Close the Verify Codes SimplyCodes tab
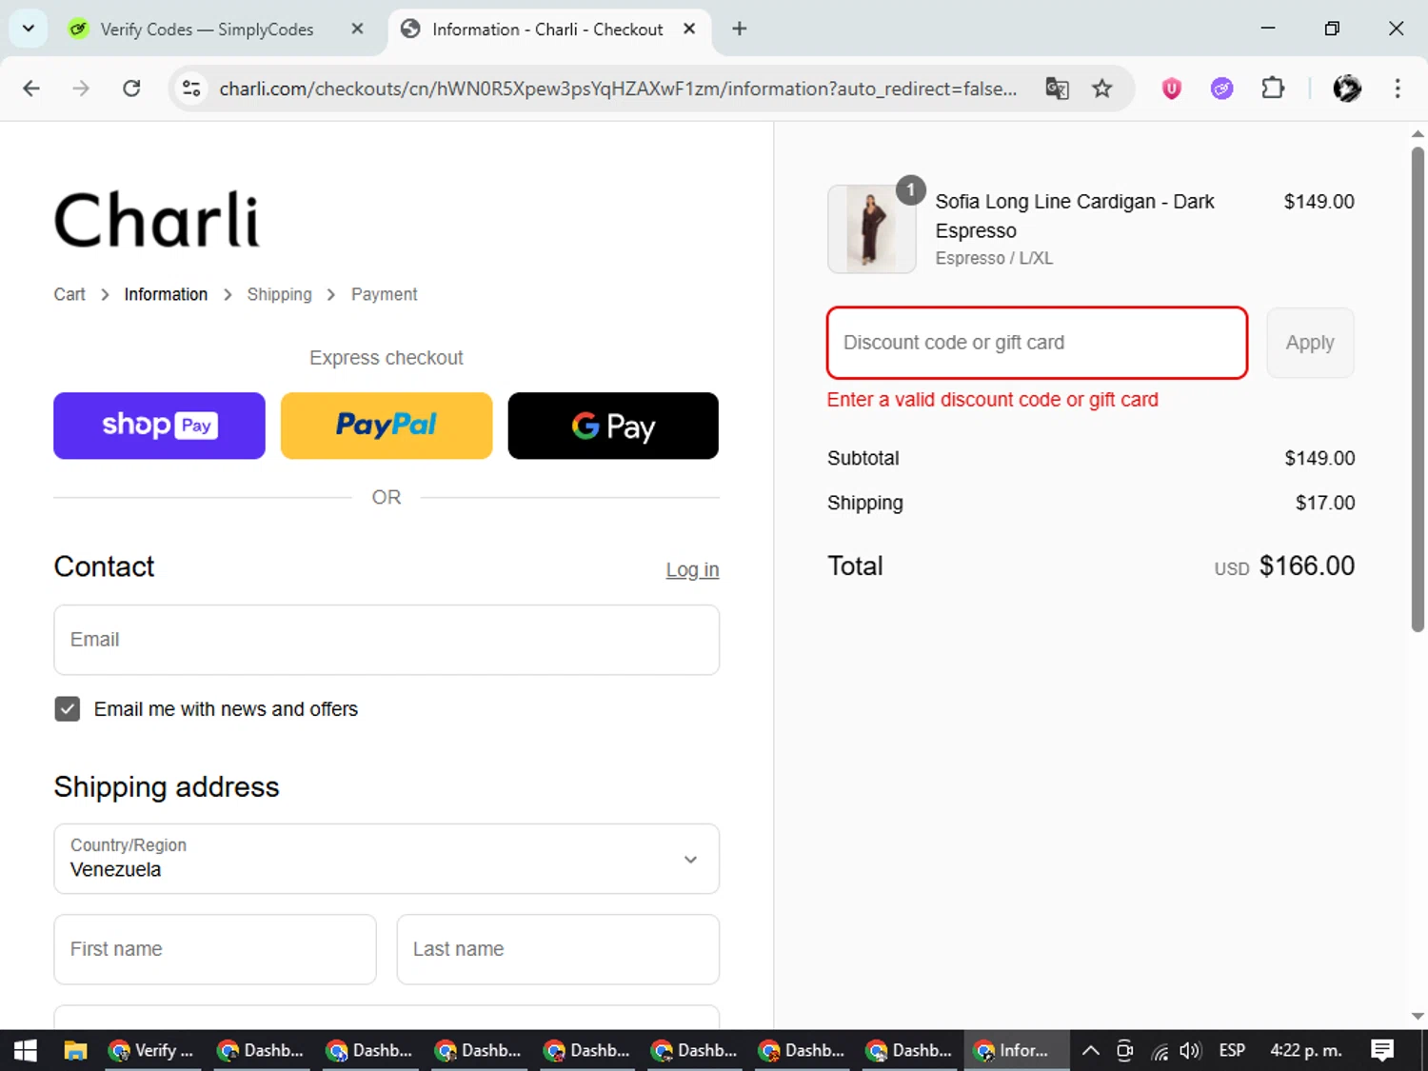The height and width of the screenshot is (1071, 1428). pos(357,29)
